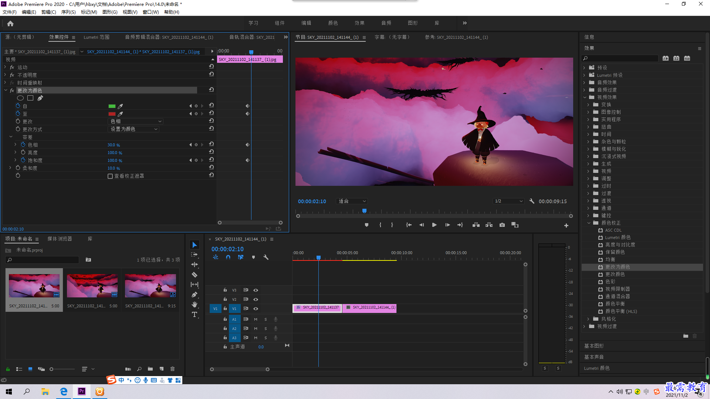710x399 pixels.
Task: Toggle V3 track output eye
Action: [256, 290]
